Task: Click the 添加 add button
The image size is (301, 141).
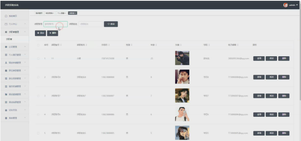Action: pos(40,33)
